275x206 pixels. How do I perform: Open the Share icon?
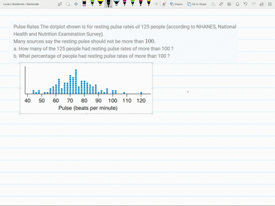pyautogui.click(x=262, y=4)
